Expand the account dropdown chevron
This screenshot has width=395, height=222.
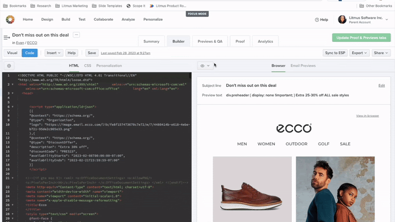click(387, 20)
